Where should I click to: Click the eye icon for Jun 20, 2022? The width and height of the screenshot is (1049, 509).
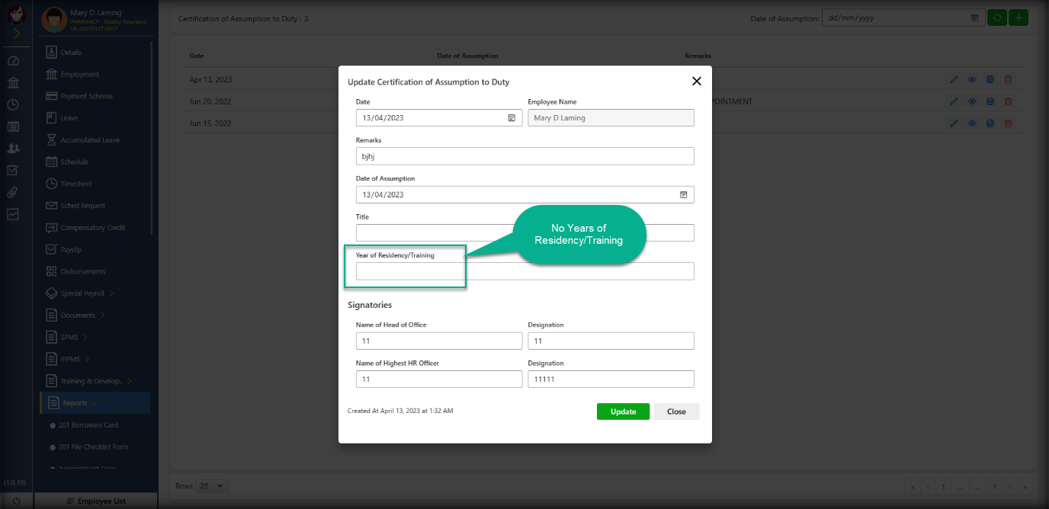(x=972, y=101)
